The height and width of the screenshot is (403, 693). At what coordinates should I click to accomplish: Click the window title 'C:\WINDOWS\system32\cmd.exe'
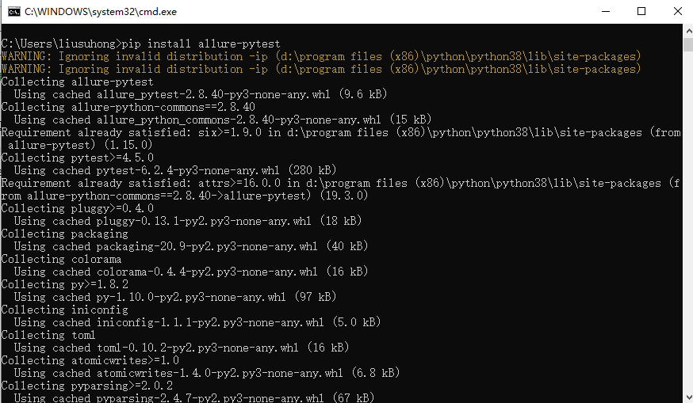pyautogui.click(x=101, y=12)
